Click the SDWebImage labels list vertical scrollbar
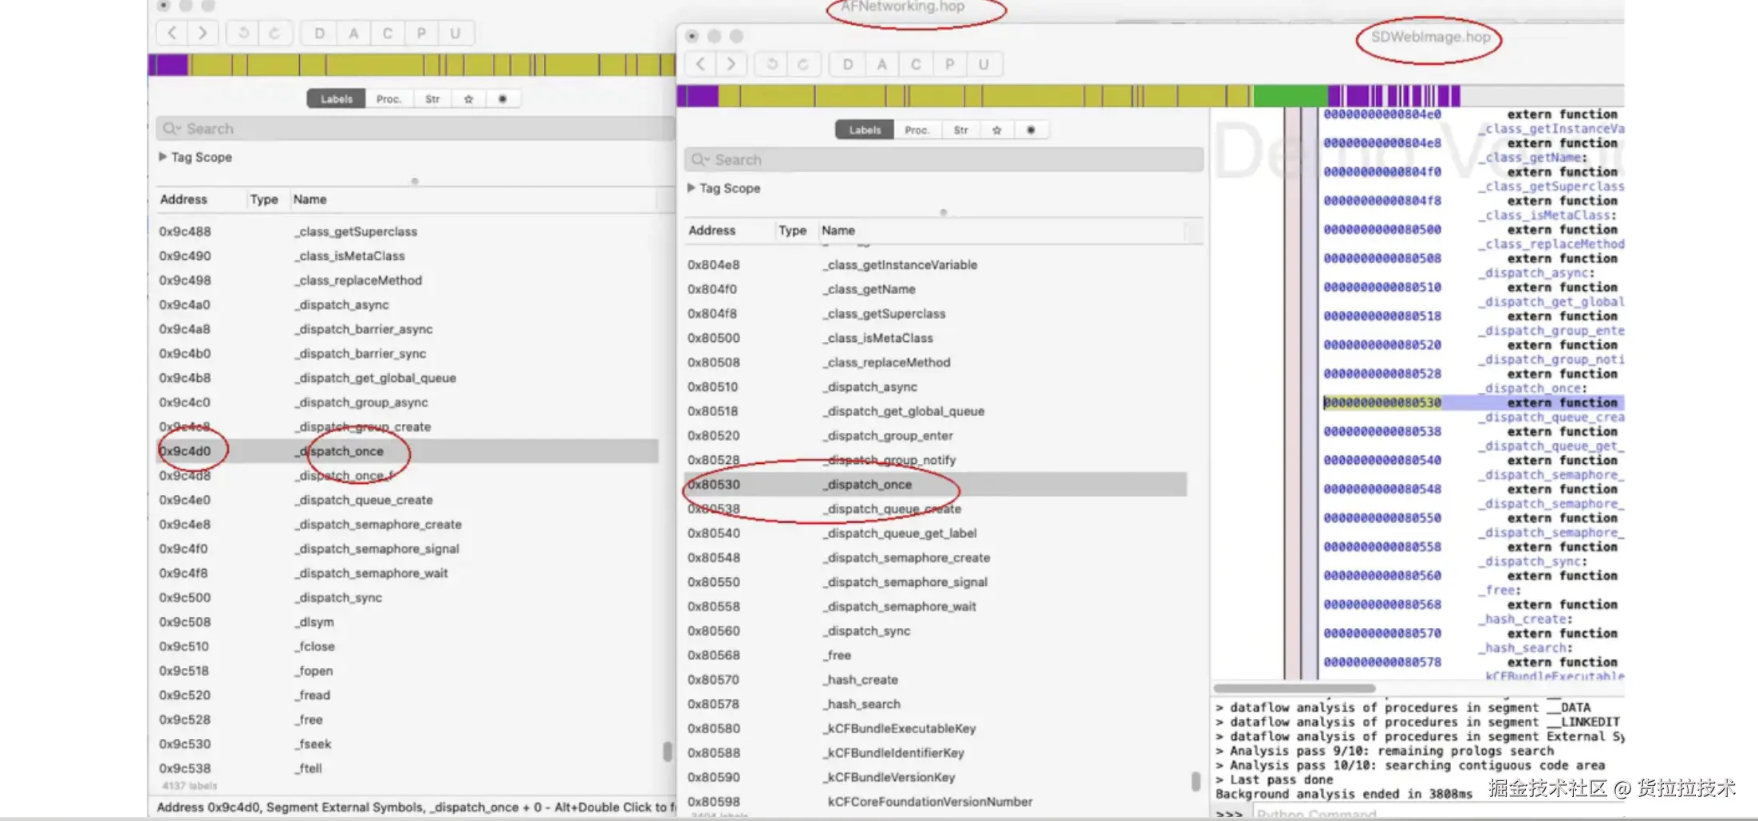Viewport: 1758px width, 821px height. click(x=1196, y=781)
